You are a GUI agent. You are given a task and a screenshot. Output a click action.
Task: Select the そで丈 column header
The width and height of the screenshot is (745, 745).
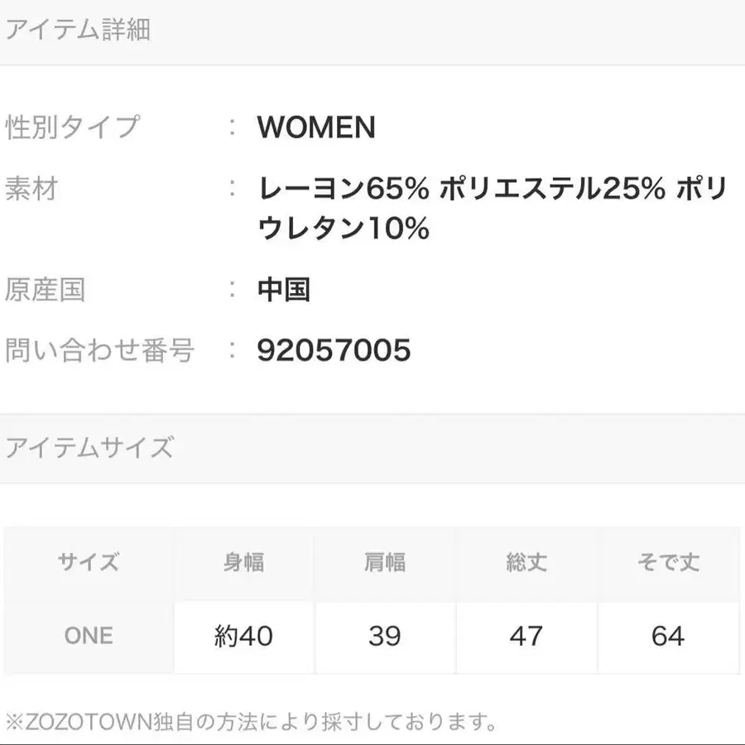(x=667, y=564)
